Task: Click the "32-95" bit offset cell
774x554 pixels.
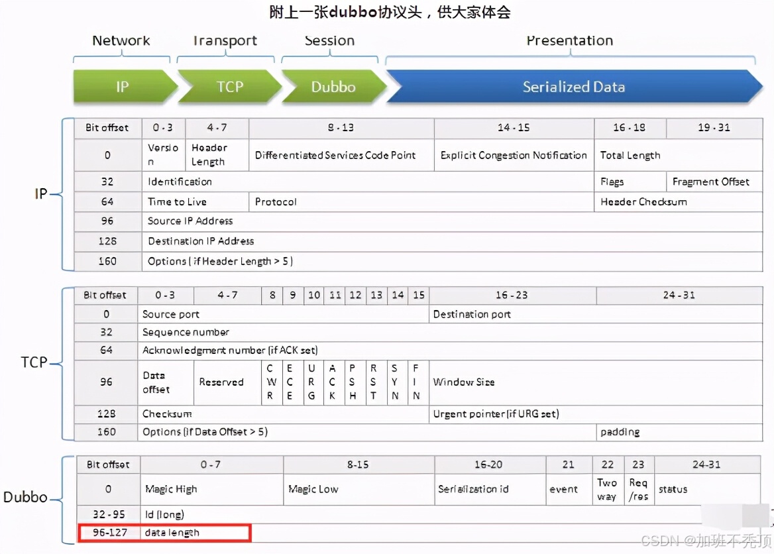Action: pyautogui.click(x=109, y=514)
